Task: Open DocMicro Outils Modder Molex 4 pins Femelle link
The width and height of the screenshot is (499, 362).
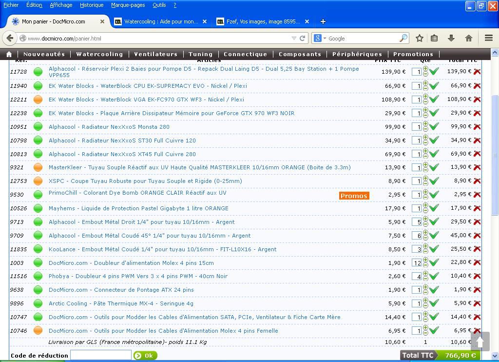Action: tap(163, 331)
